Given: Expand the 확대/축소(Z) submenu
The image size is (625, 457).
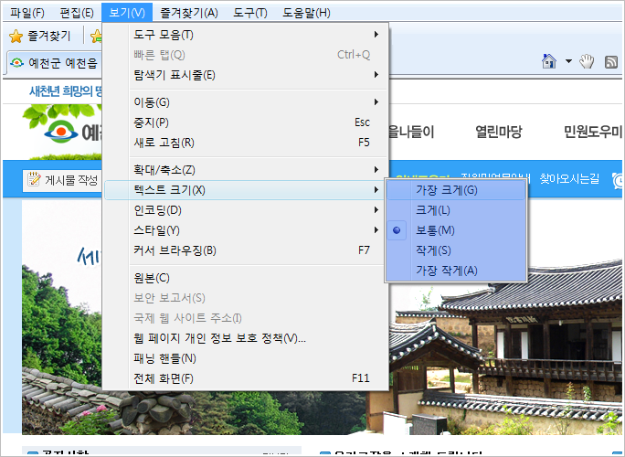Looking at the screenshot, I should click(x=246, y=170).
